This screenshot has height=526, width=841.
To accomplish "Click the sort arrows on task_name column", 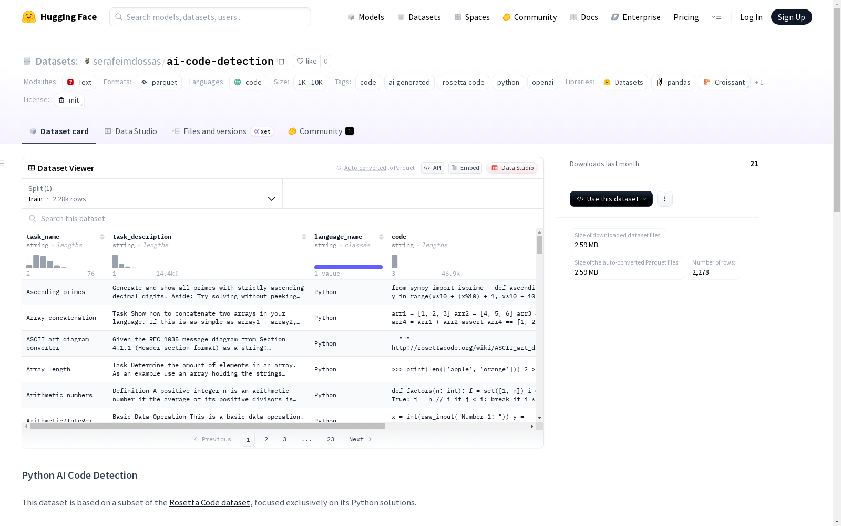I will pyautogui.click(x=102, y=237).
